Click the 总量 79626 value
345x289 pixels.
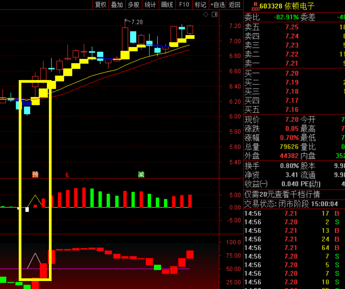click(x=289, y=147)
